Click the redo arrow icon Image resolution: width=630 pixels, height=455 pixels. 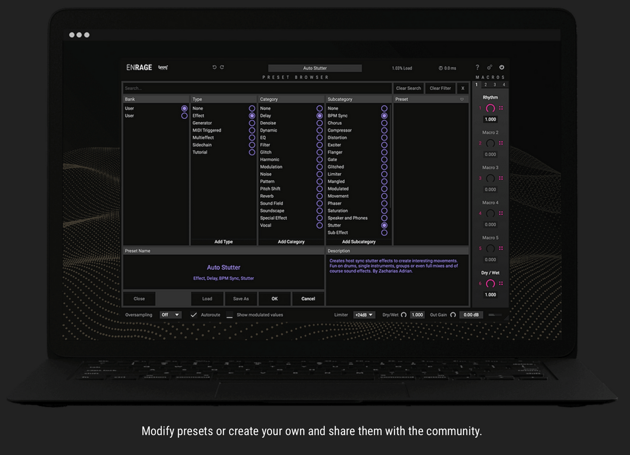(222, 67)
